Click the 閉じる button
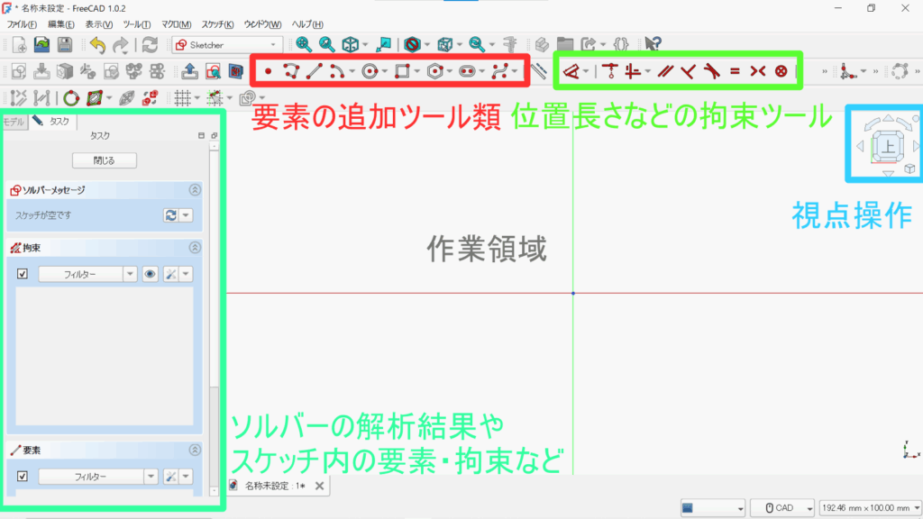Viewport: 923px width, 519px height. point(104,160)
